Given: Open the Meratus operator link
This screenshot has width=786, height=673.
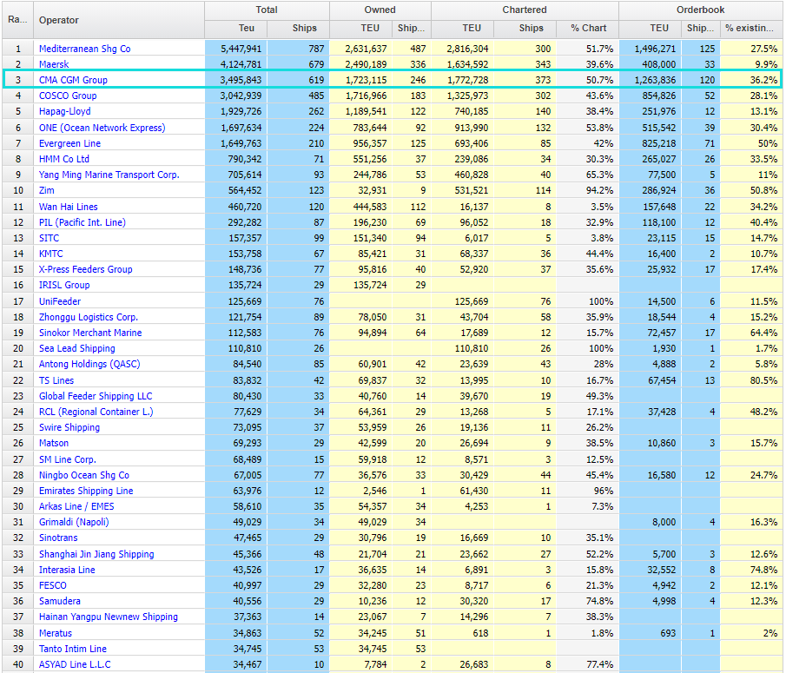Looking at the screenshot, I should 55,633.
